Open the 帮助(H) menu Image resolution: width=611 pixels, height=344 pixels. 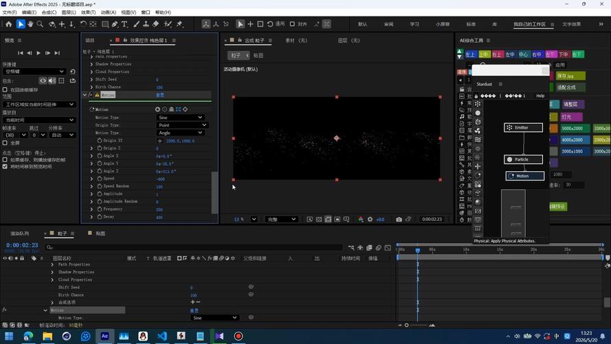(163, 12)
